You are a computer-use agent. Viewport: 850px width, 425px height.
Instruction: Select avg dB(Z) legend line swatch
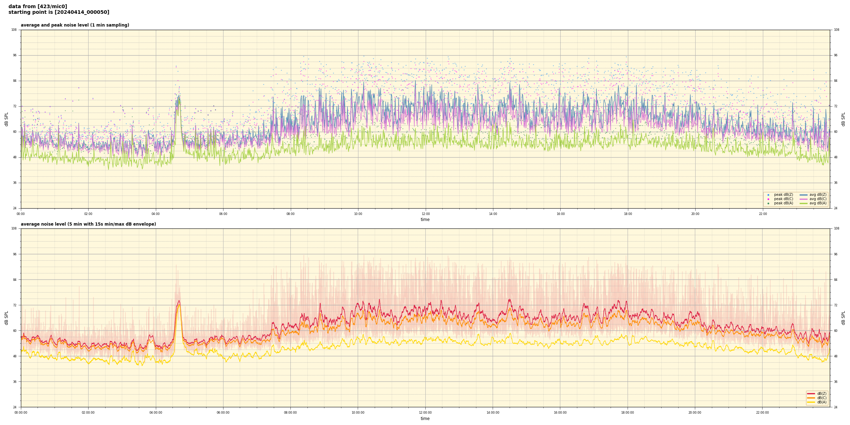pyautogui.click(x=803, y=195)
